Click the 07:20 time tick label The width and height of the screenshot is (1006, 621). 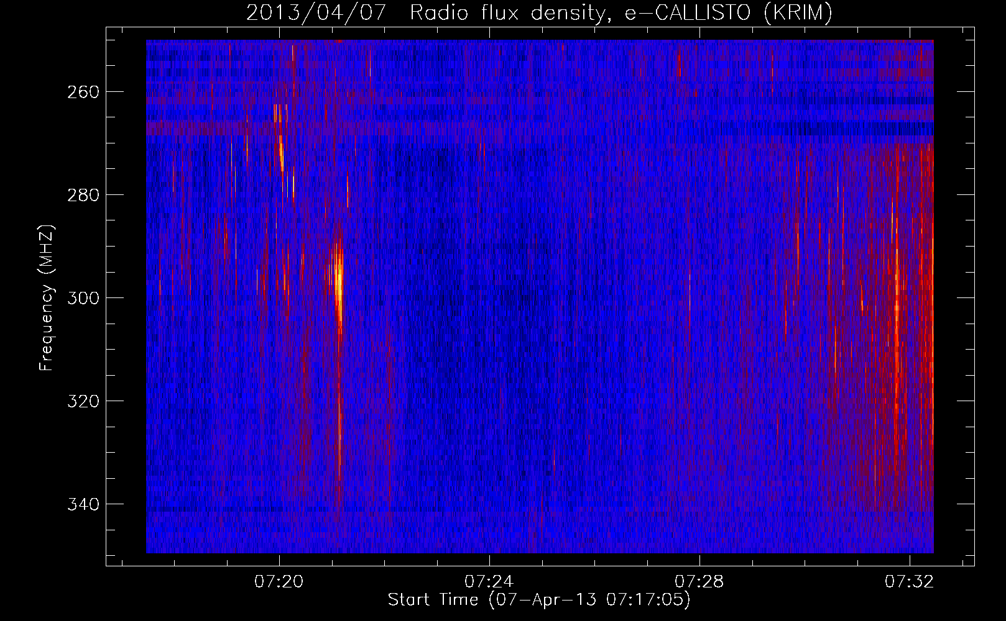point(279,581)
